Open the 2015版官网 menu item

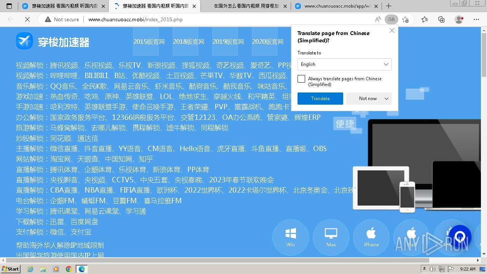click(149, 42)
